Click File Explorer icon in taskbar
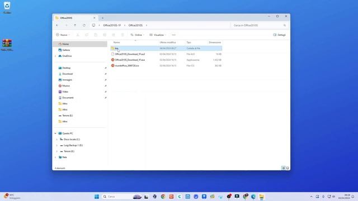Screen dimensions: 358x201 click(x=262, y=197)
